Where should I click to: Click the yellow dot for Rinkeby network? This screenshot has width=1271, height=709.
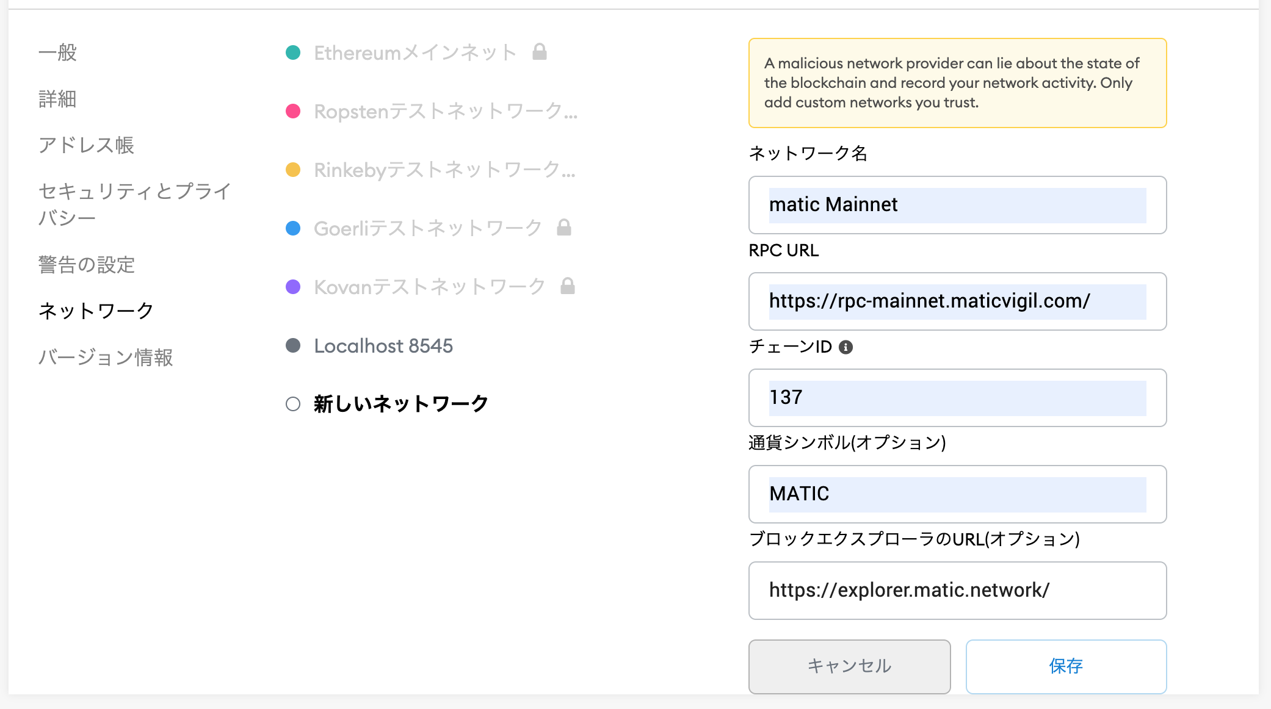293,170
